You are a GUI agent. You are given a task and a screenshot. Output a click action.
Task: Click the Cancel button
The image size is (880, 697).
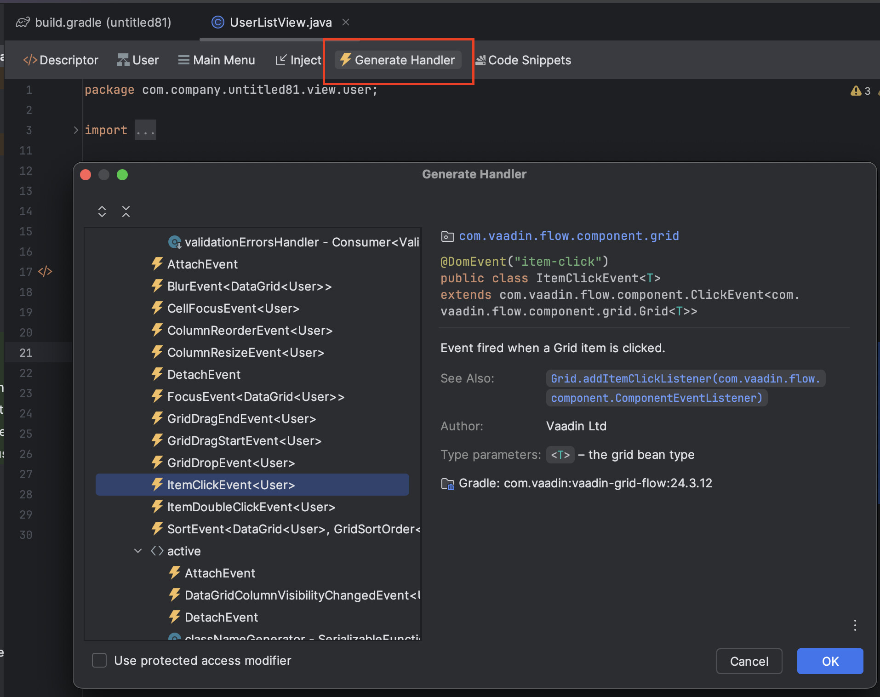[x=749, y=661]
